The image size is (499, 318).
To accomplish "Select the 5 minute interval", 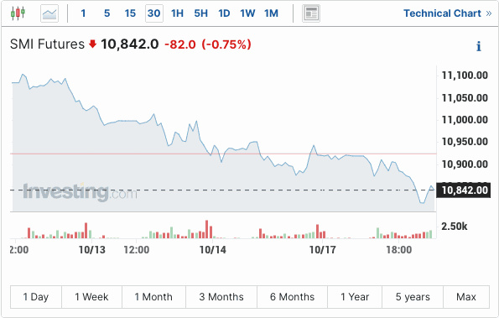I will (107, 13).
